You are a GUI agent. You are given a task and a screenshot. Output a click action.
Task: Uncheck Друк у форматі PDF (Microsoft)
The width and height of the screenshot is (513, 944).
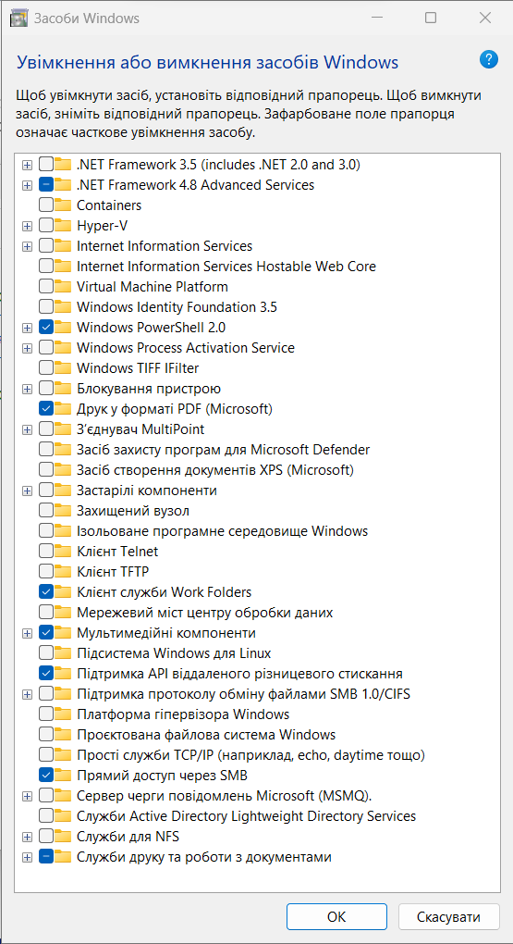(x=46, y=409)
